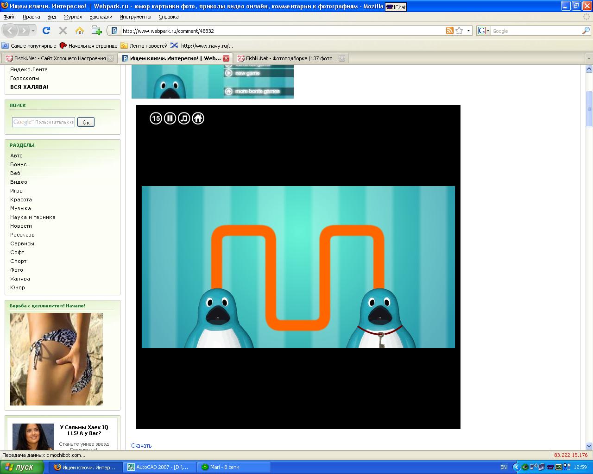
Task: Open the Инструменты menu
Action: pos(135,17)
